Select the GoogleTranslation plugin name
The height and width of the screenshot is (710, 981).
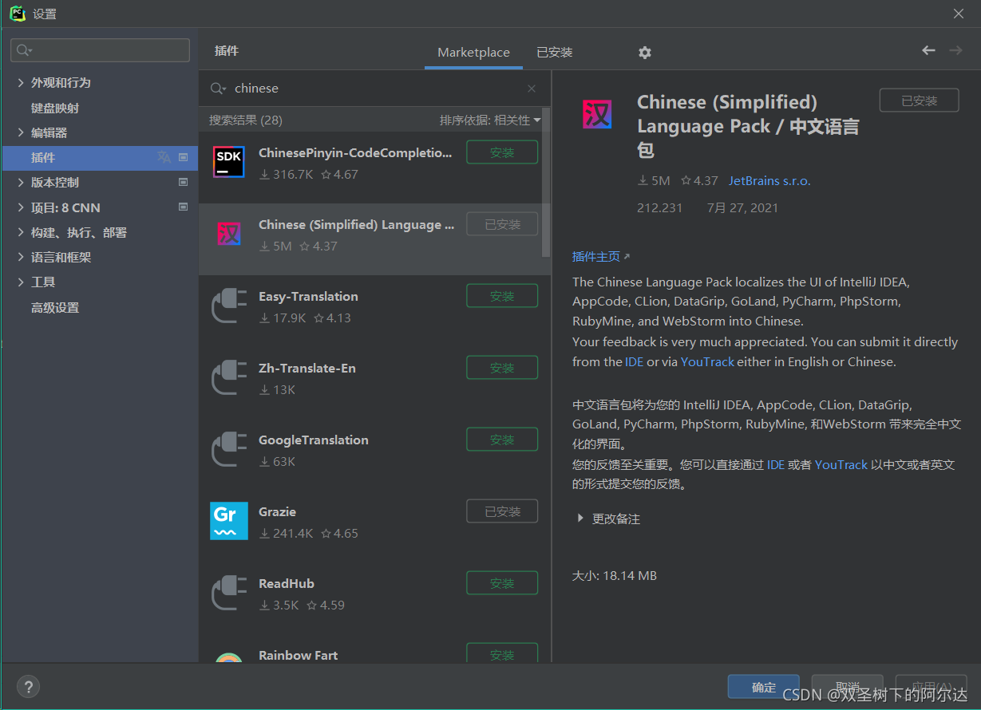tap(314, 440)
